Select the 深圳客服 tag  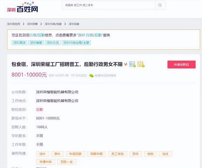pos(36,43)
